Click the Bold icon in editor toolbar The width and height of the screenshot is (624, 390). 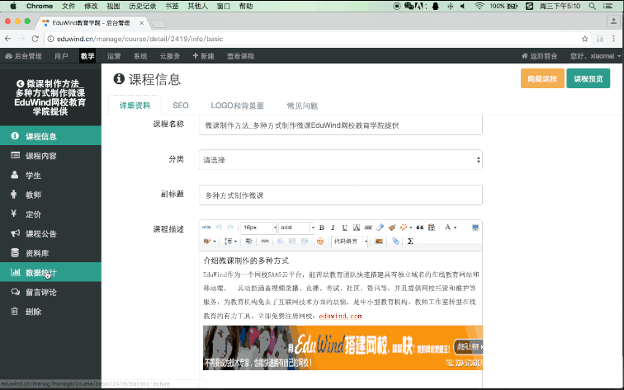(x=321, y=228)
